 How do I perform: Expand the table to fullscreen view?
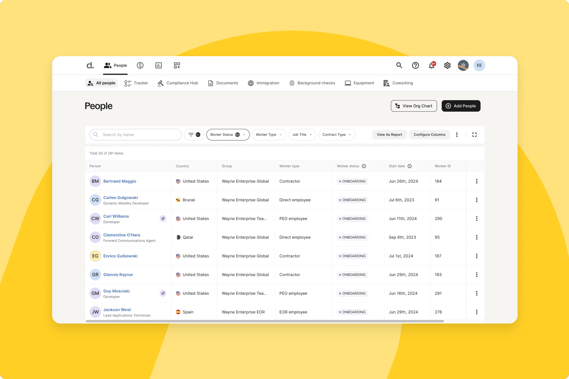[x=475, y=134]
